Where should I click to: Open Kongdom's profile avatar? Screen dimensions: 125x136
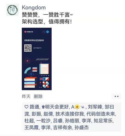pos(12,10)
